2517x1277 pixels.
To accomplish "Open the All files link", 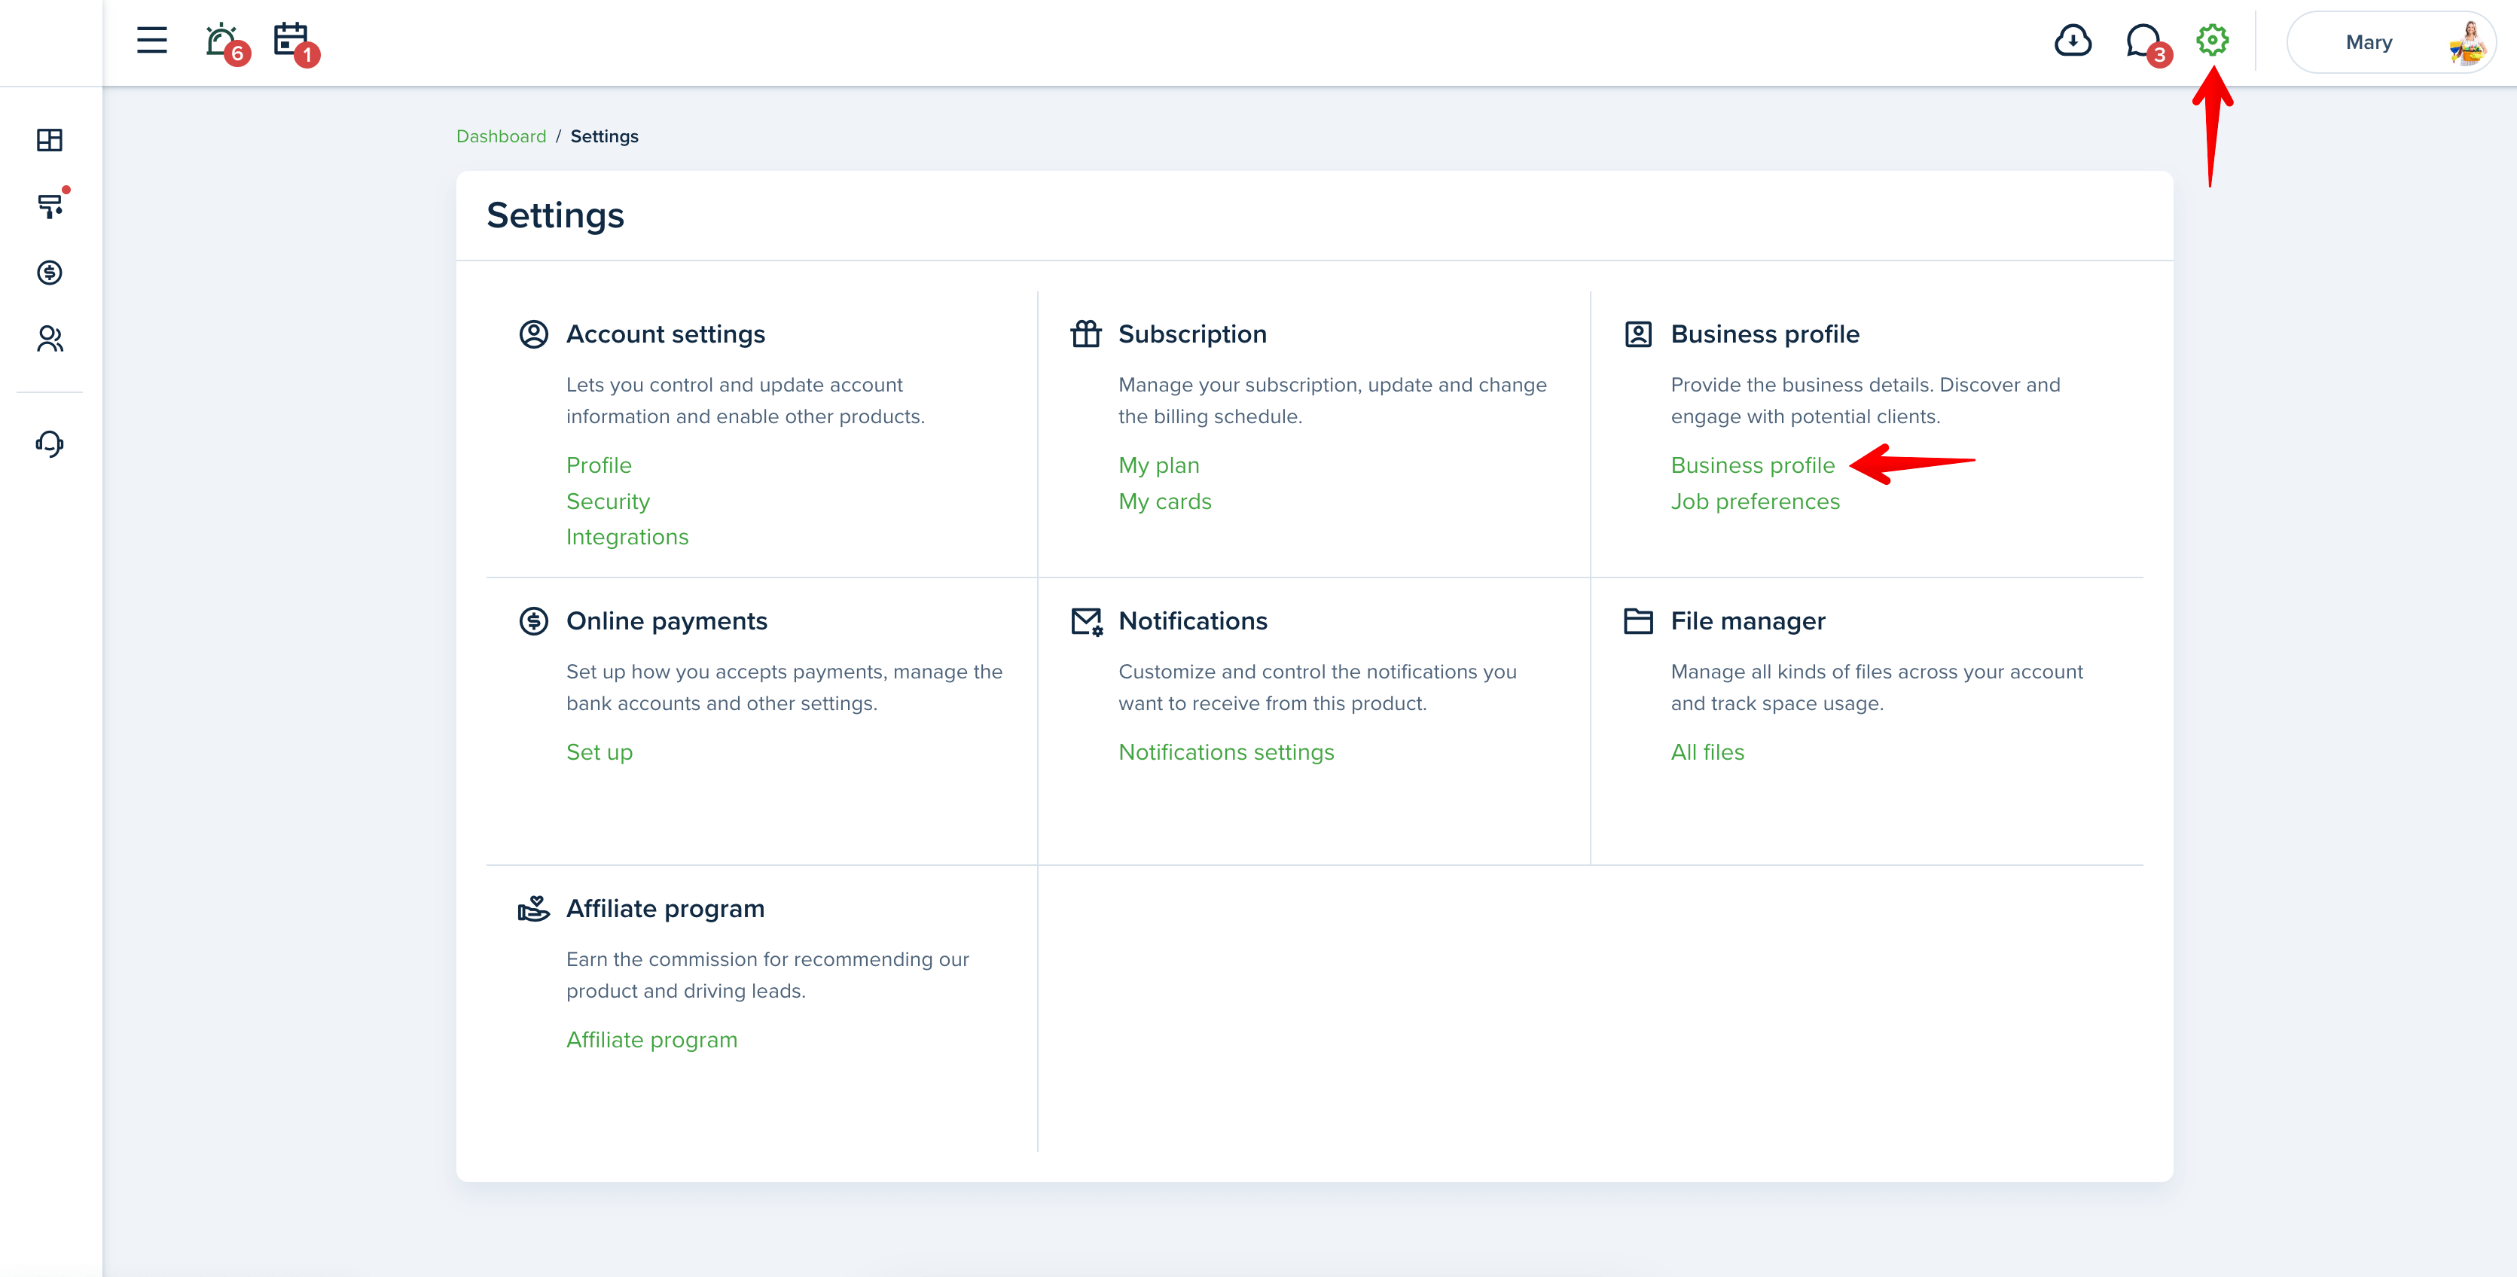I will (x=1707, y=752).
